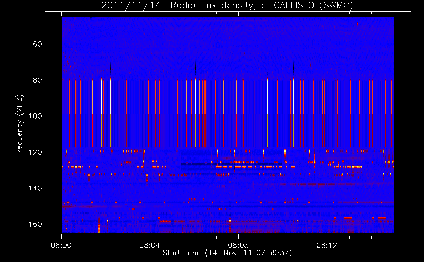Click the '120' frequency tick label
This screenshot has width=424, height=262.
click(35, 152)
